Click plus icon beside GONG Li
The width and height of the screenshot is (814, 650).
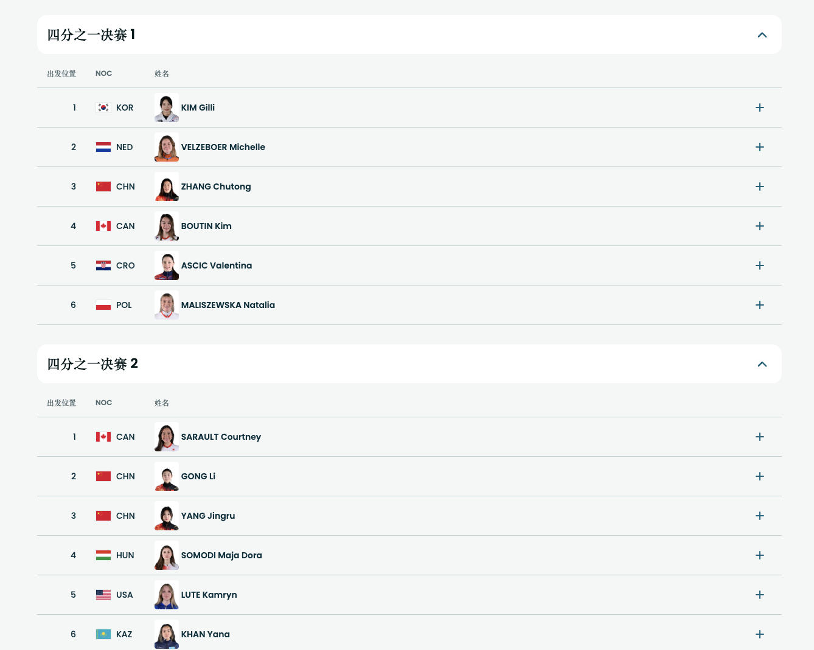pyautogui.click(x=759, y=476)
